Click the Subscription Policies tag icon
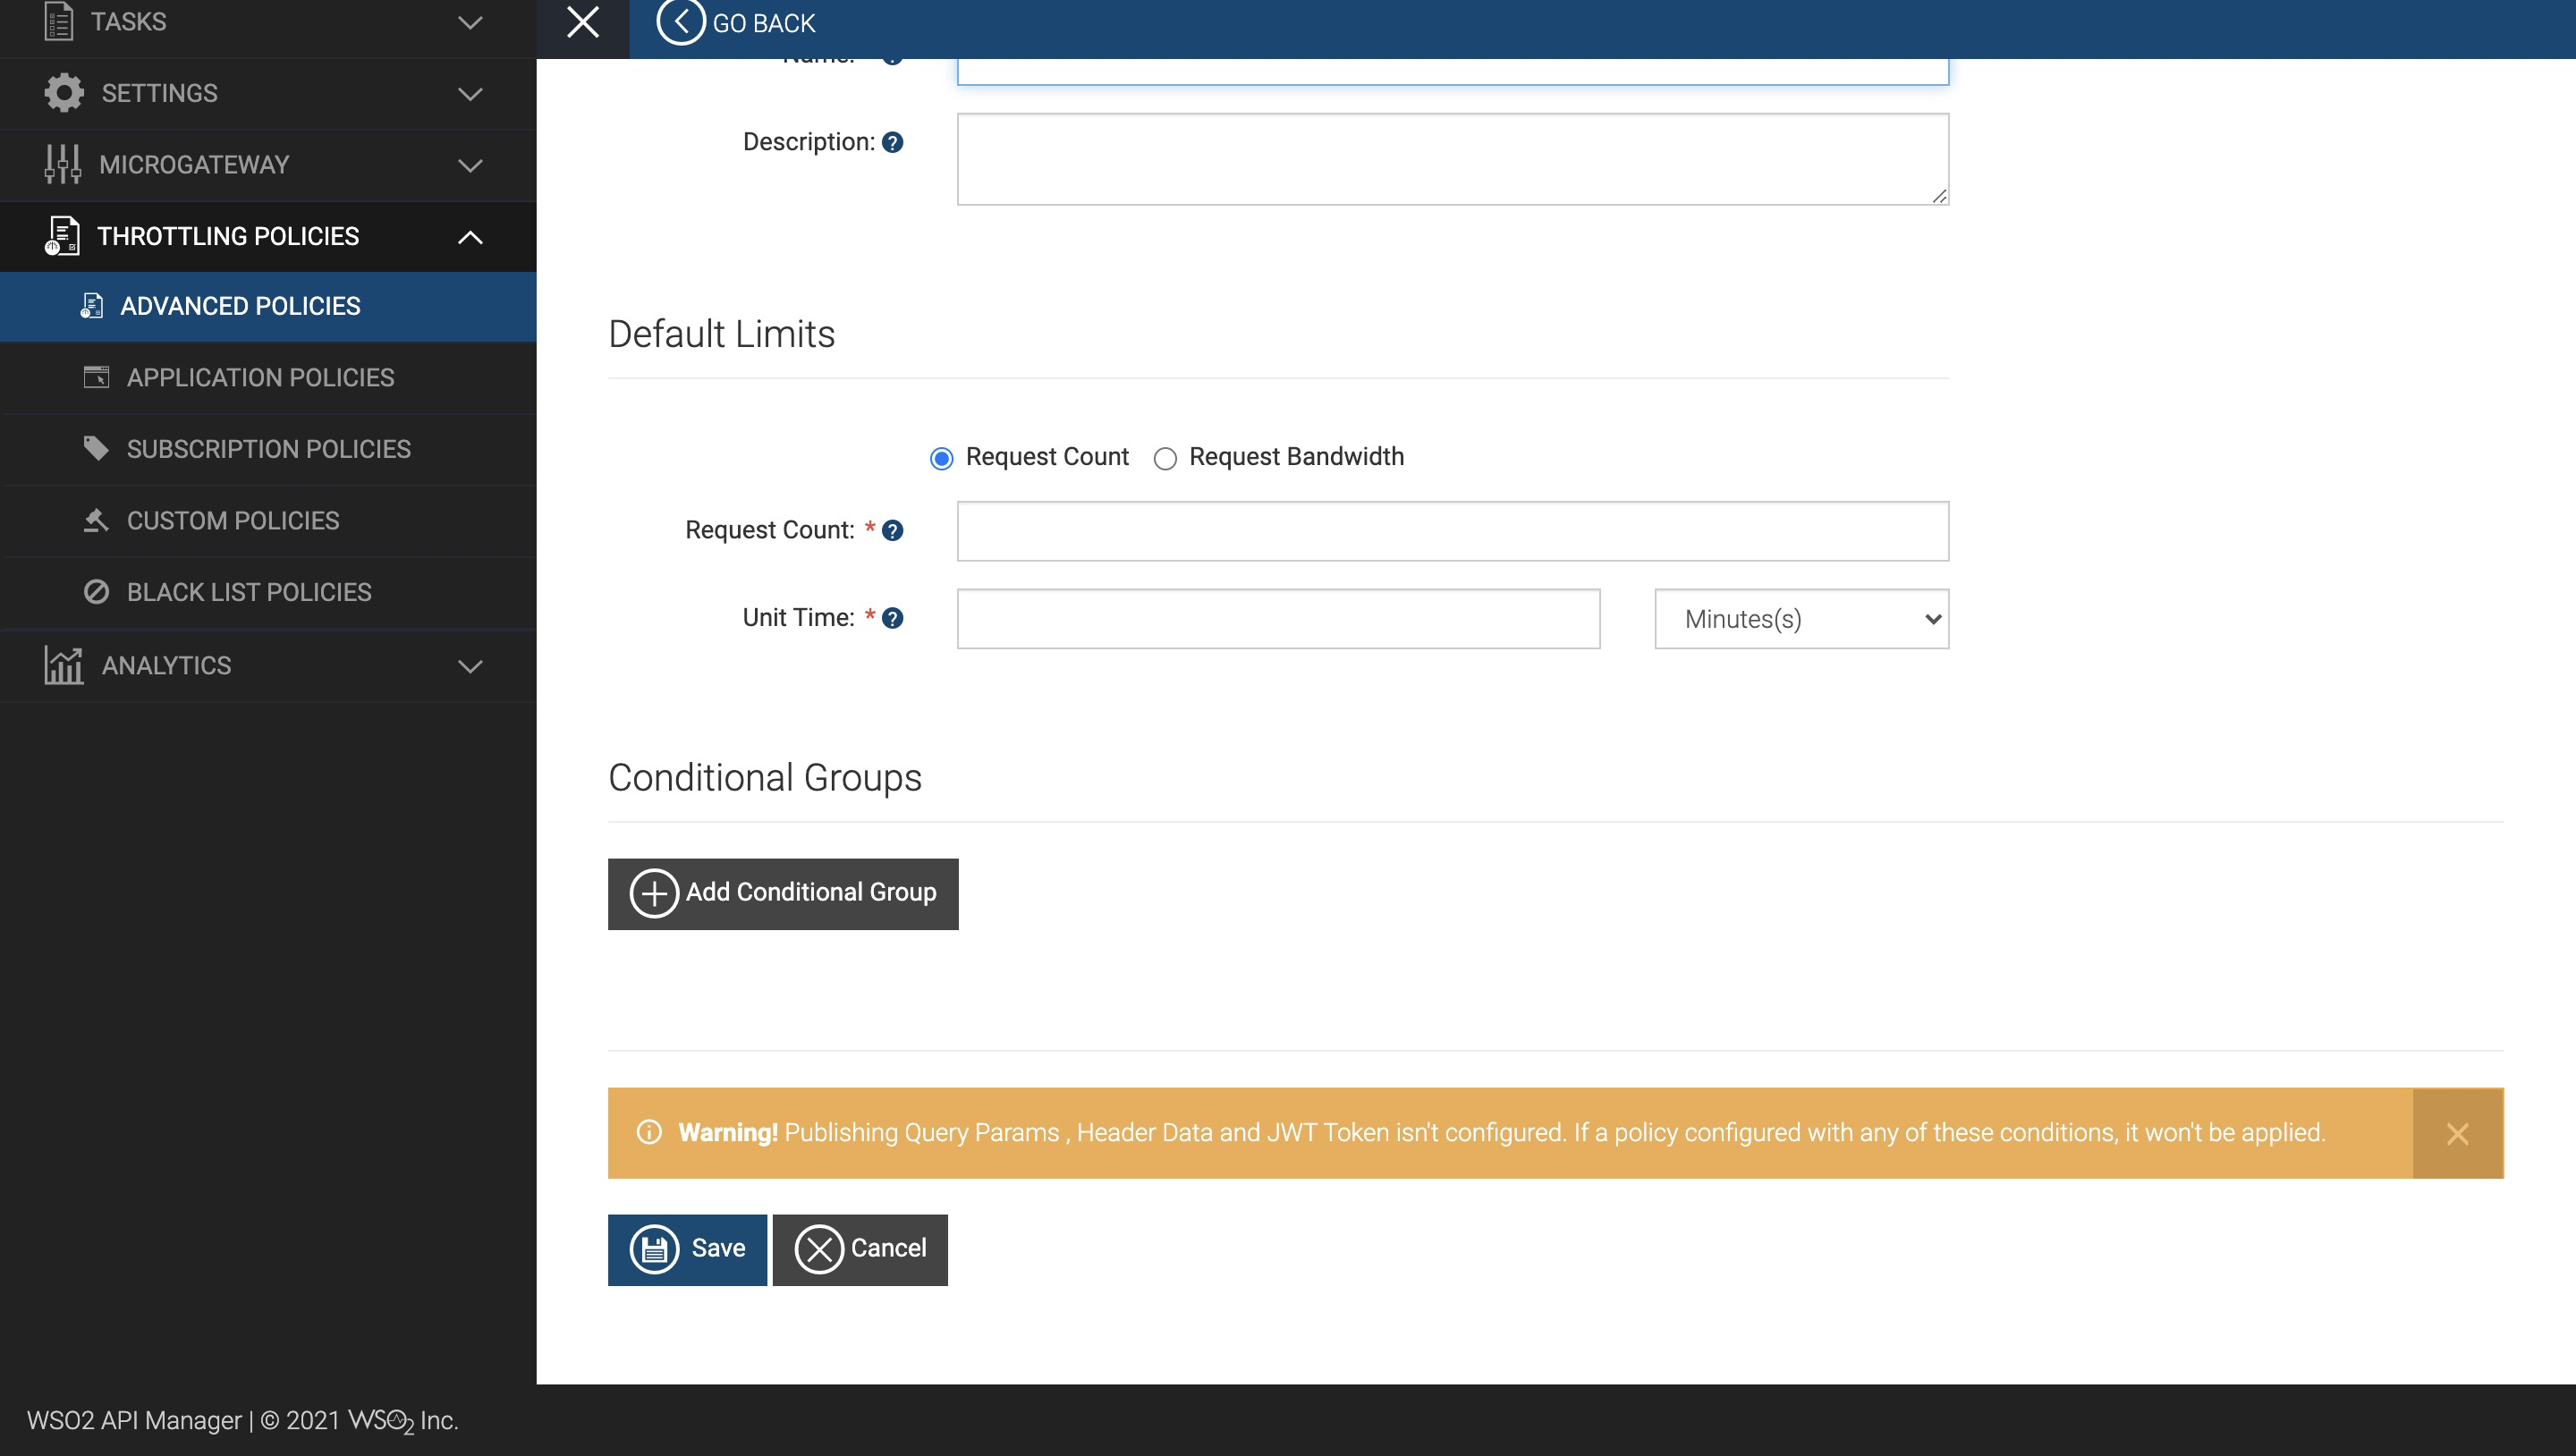Image resolution: width=2576 pixels, height=1456 pixels. click(x=97, y=449)
